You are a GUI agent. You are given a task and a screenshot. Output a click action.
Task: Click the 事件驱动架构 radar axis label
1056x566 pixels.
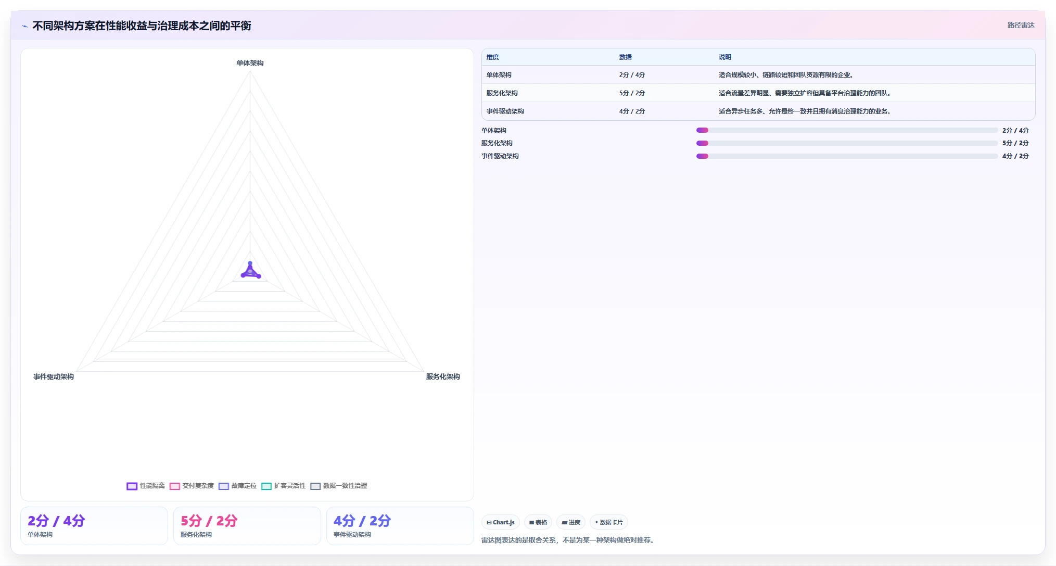(54, 376)
